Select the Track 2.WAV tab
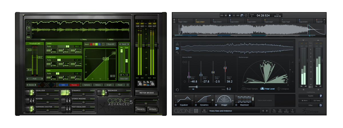This screenshot has height=128, width=343. tap(202, 21)
